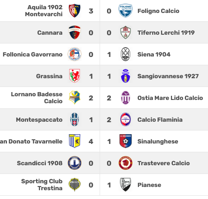Click the Siena 1904 black-and-white logo
The image size is (208, 199).
126,54
